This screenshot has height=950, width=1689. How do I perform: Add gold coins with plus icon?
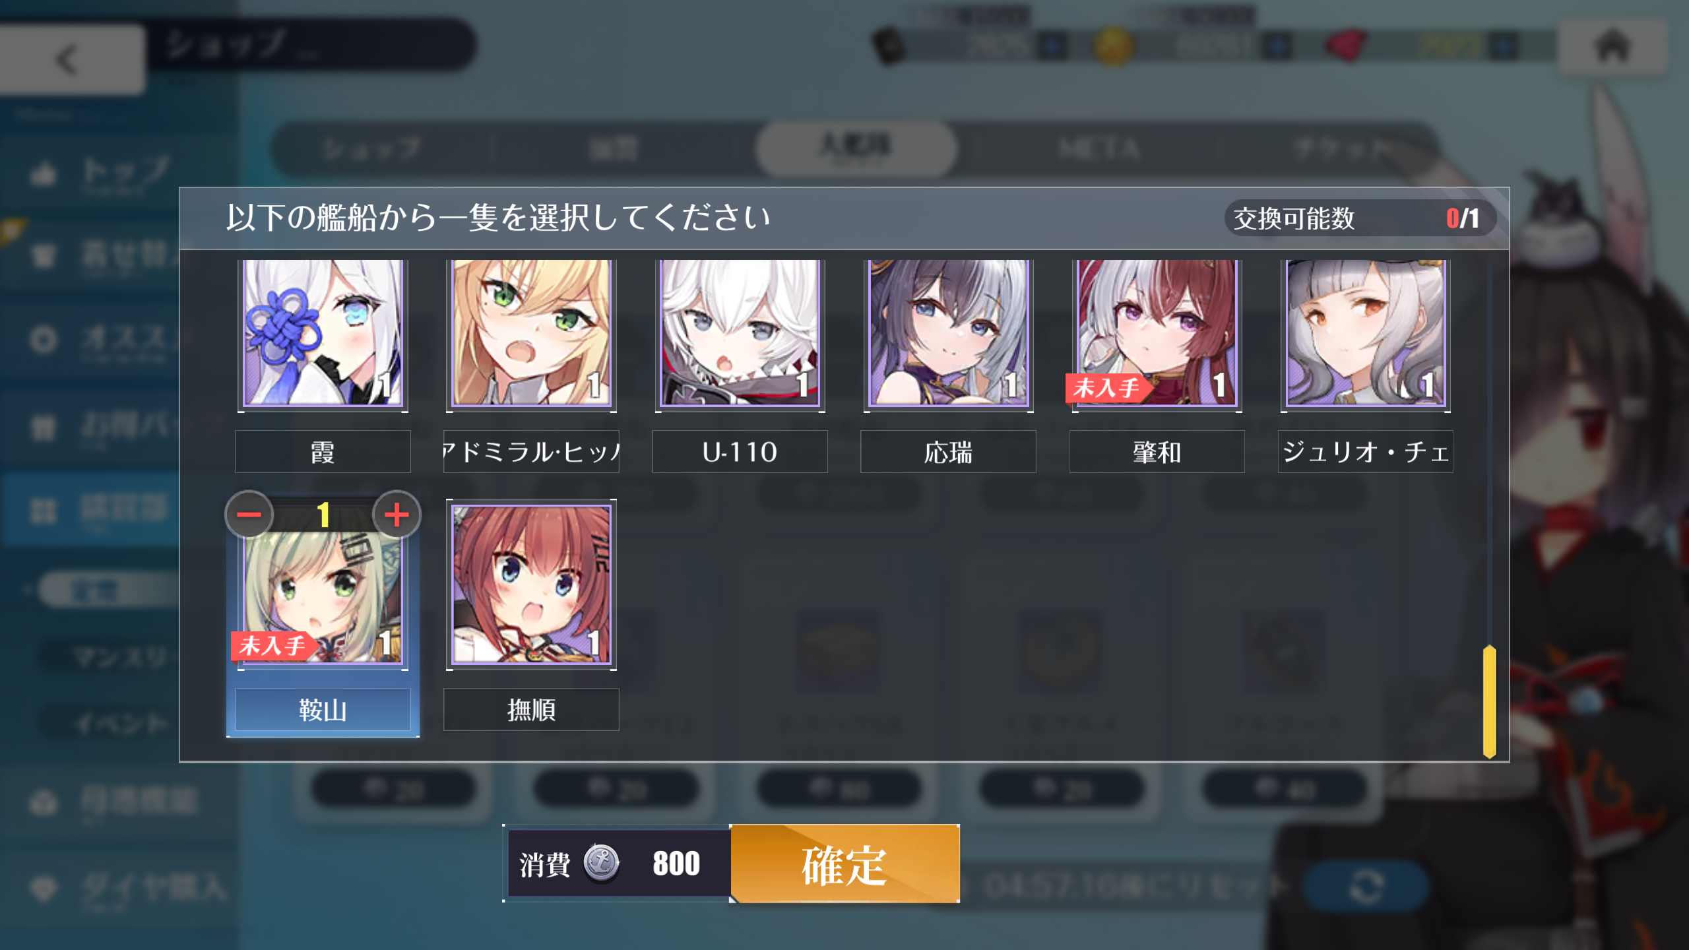(1277, 46)
